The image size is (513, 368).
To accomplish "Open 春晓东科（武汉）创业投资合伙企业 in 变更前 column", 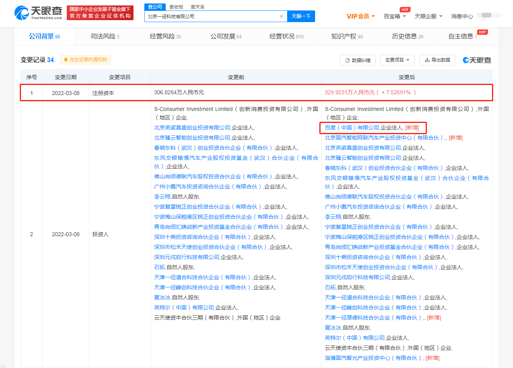I will point(214,148).
